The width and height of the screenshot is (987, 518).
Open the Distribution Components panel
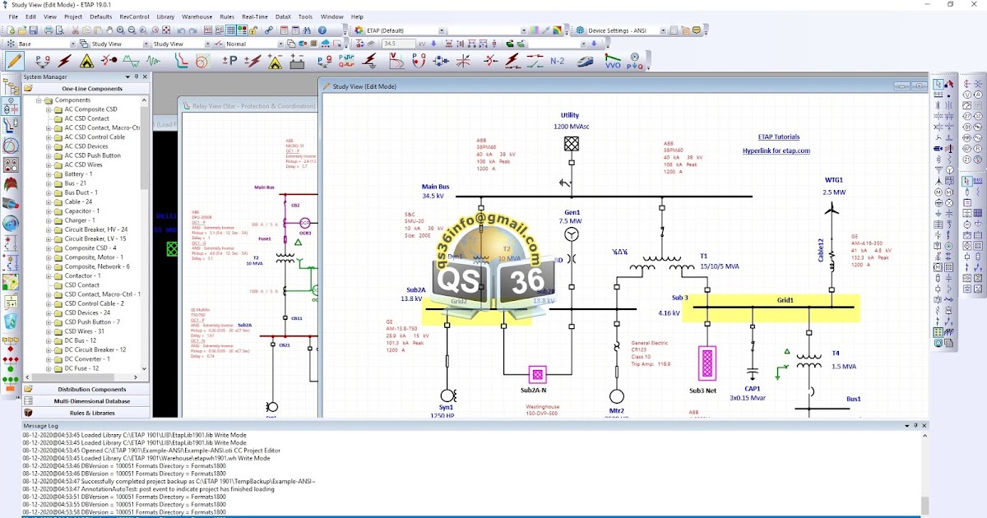86,389
